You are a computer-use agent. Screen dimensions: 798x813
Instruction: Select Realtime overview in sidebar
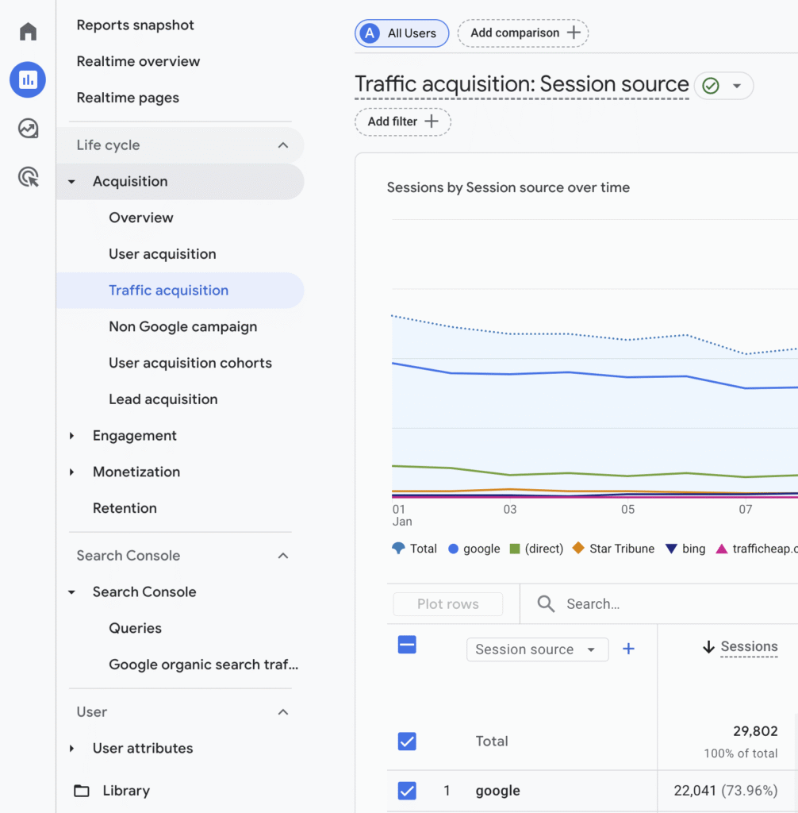(x=138, y=61)
